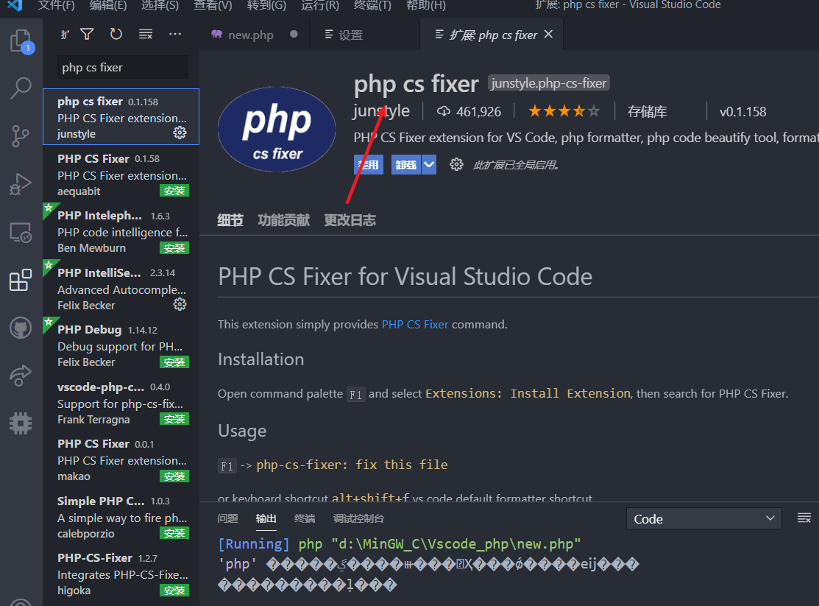Switch to the new.php editor tab
This screenshot has width=819, height=606.
(254, 35)
